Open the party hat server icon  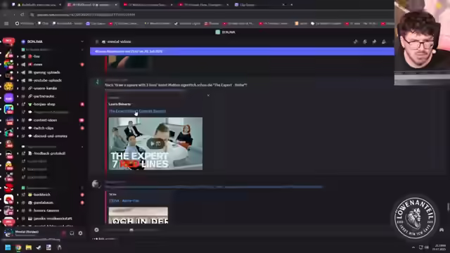click(x=8, y=53)
